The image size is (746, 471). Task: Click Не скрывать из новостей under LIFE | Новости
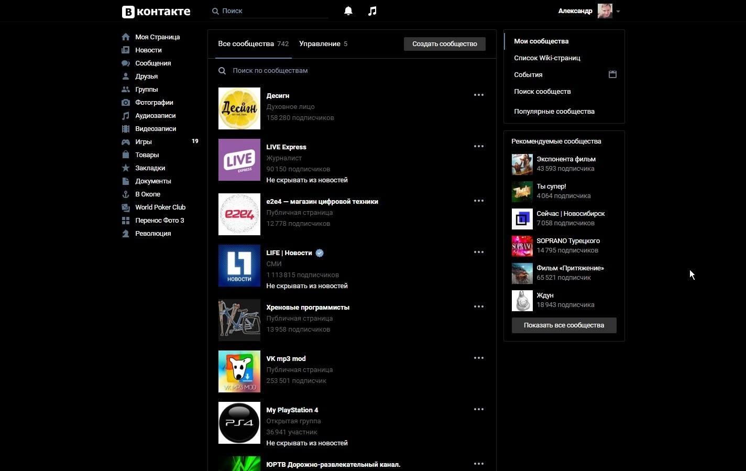[307, 286]
